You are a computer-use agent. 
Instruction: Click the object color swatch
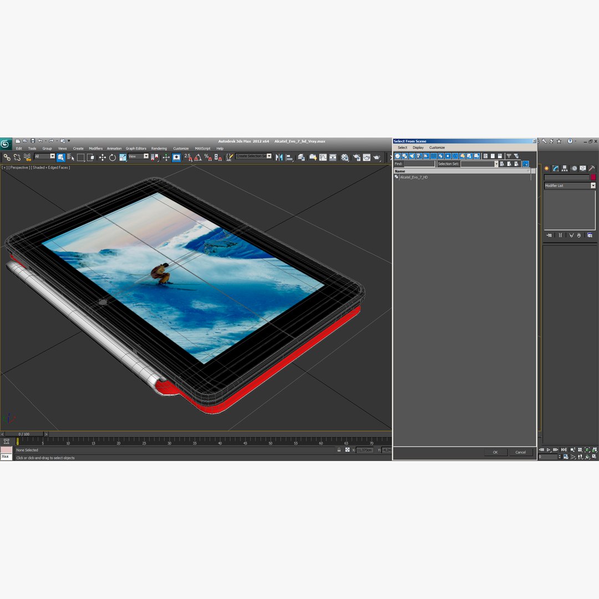pos(593,177)
